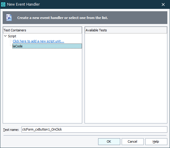This screenshot has width=170, height=148.
Task: Click link to add a new script unit
Action: tap(38, 41)
